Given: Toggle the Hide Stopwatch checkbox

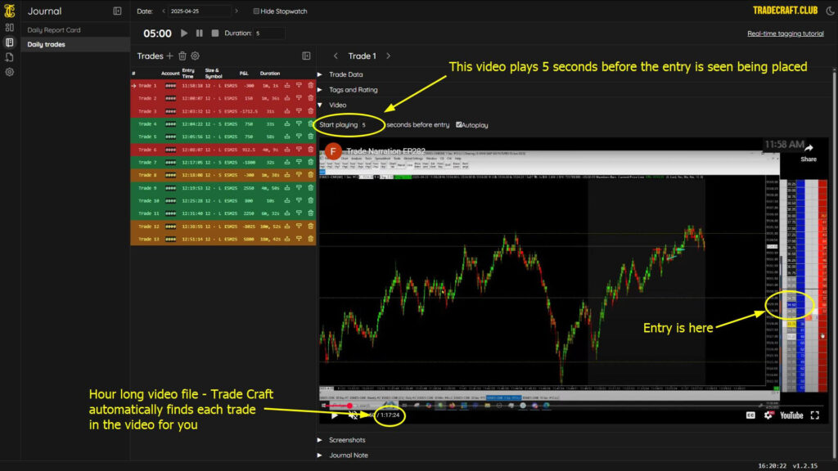Looking at the screenshot, I should point(256,11).
